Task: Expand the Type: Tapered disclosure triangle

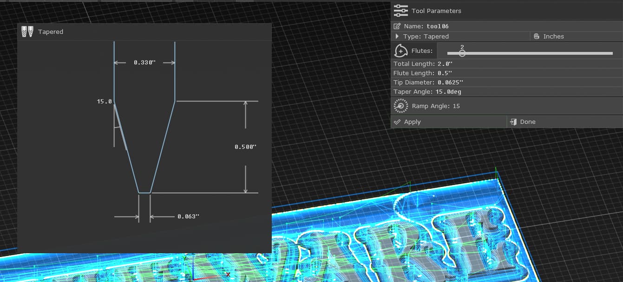Action: 397,37
